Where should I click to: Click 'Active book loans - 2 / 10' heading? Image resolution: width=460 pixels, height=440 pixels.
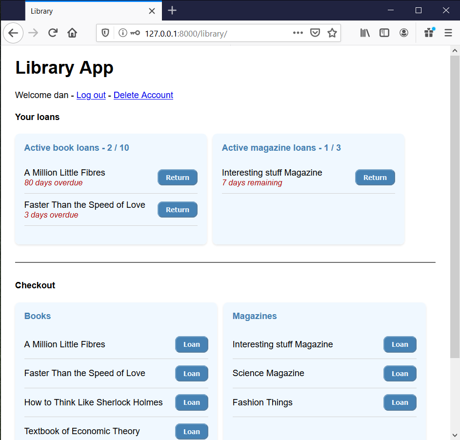pyautogui.click(x=77, y=147)
